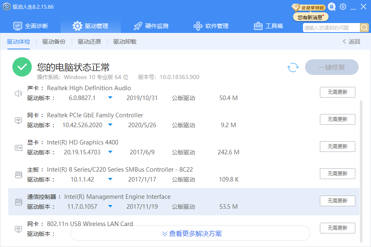
Task: Expand version dropdown for 10.1.1.42
Action: [110, 179]
